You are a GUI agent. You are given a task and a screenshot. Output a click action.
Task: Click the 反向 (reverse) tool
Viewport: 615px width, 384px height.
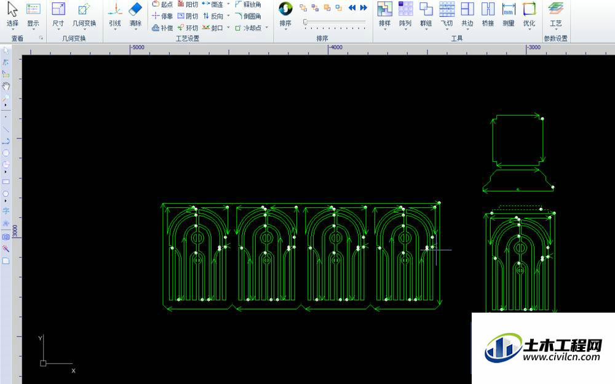pyautogui.click(x=213, y=16)
